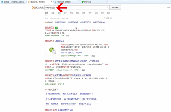Open the 退出方法 sublink
Image resolution: width=171 pixels, height=112 pixels.
(x=71, y=53)
